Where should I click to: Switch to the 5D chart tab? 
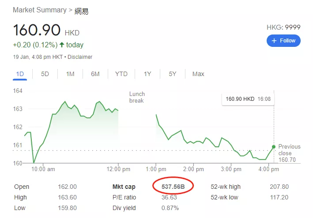[45, 74]
